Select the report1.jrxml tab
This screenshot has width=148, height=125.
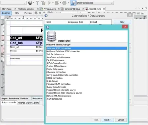95,9
